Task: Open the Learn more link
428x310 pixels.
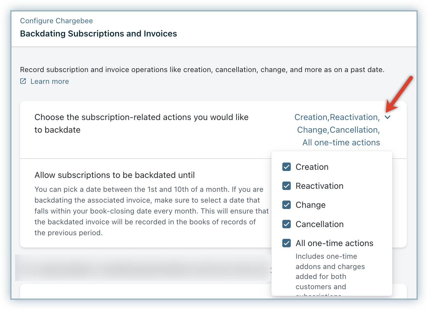Action: pyautogui.click(x=50, y=81)
